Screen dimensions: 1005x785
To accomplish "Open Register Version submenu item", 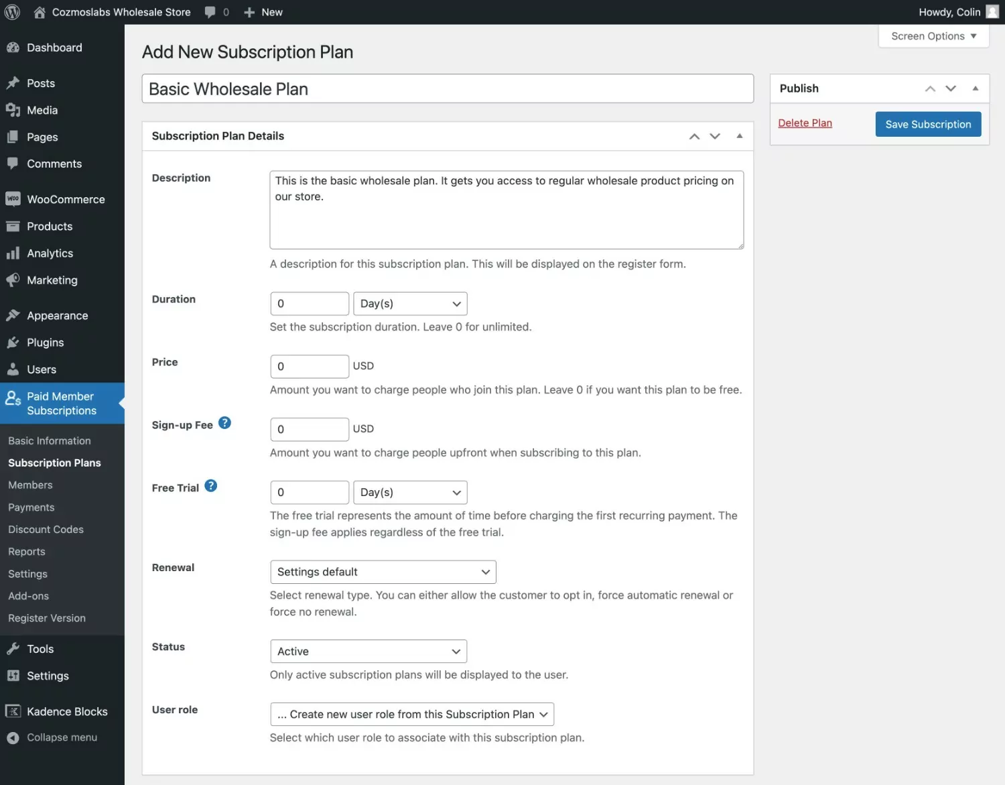I will tap(47, 618).
